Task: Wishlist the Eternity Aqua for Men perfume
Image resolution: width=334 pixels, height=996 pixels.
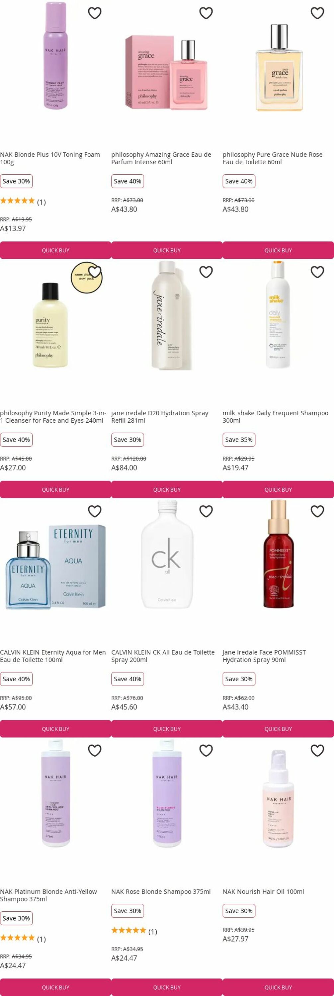Action: tap(95, 511)
